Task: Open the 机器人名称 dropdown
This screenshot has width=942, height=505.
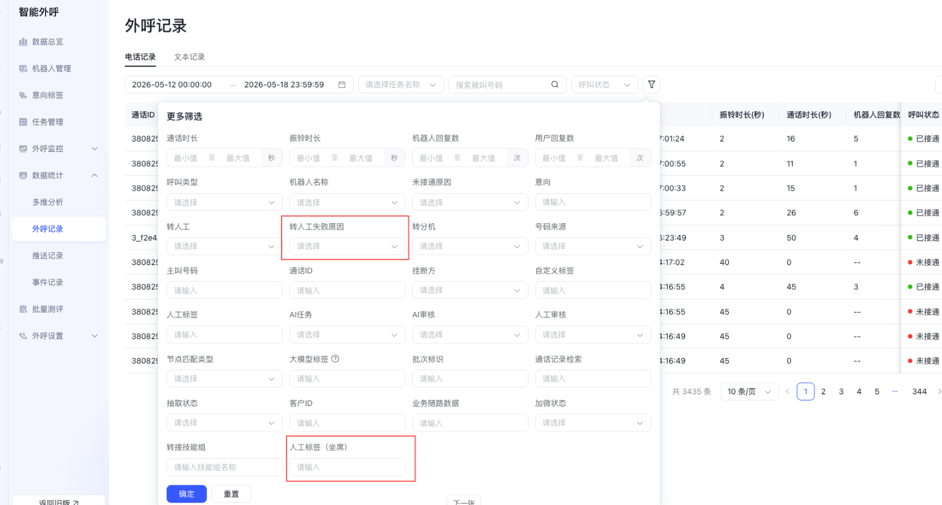Action: pos(347,202)
